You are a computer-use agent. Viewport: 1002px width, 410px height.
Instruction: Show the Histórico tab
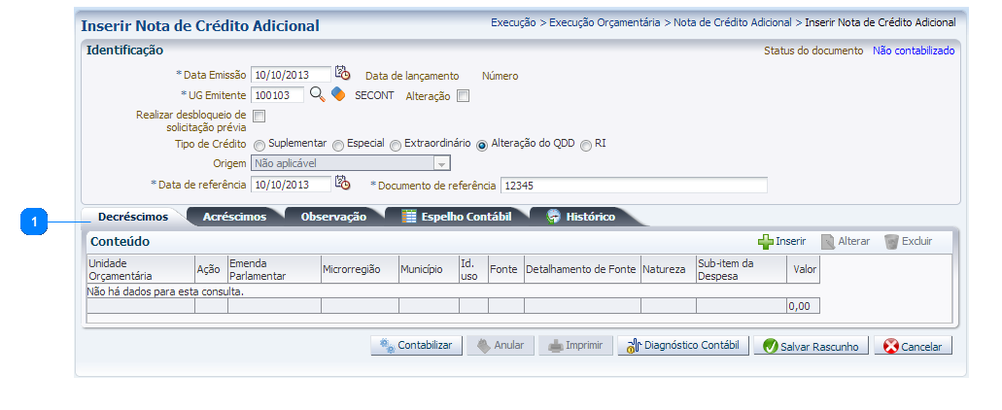click(x=581, y=217)
